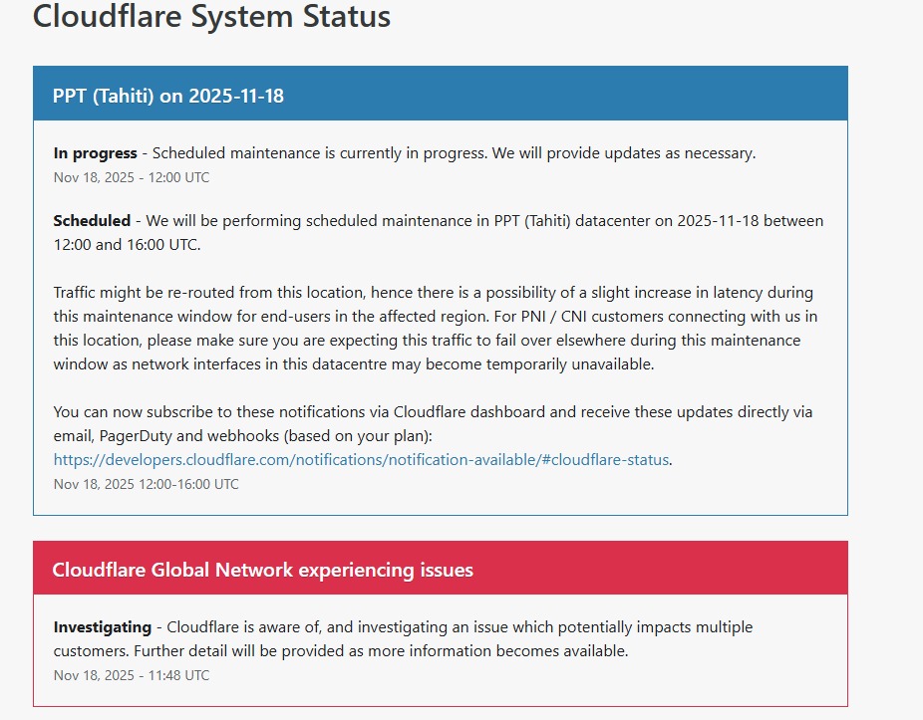Click the subscribe notifications paragraph
Image resolution: width=923 pixels, height=720 pixels.
(433, 422)
